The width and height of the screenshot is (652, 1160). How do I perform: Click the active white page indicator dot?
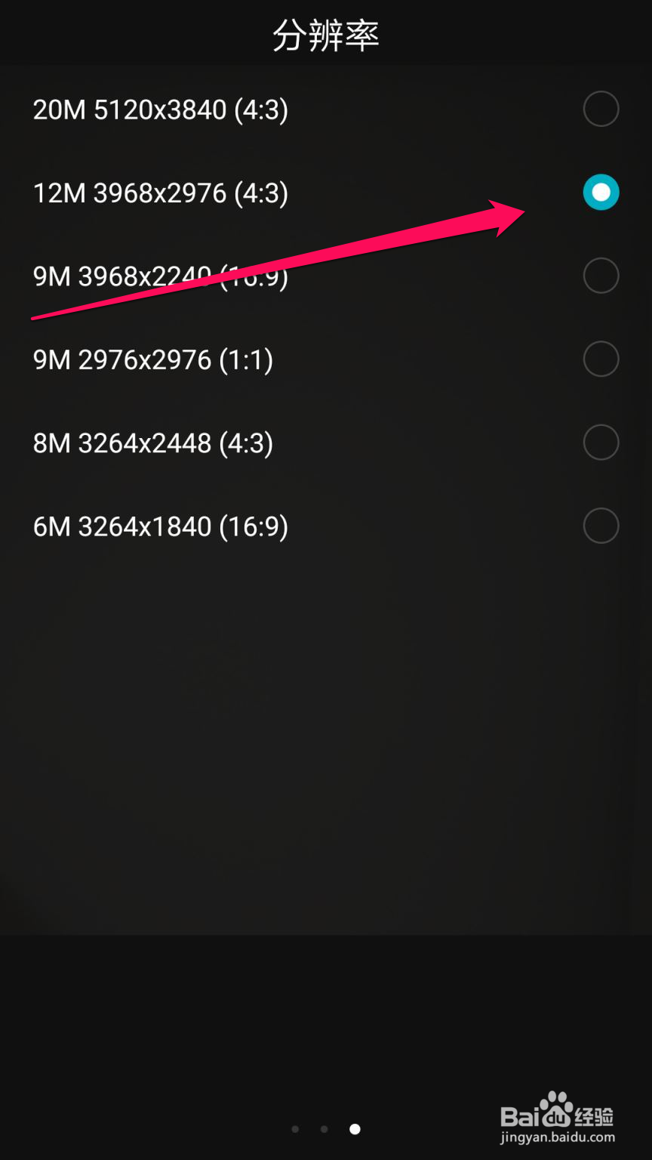[x=355, y=1129]
